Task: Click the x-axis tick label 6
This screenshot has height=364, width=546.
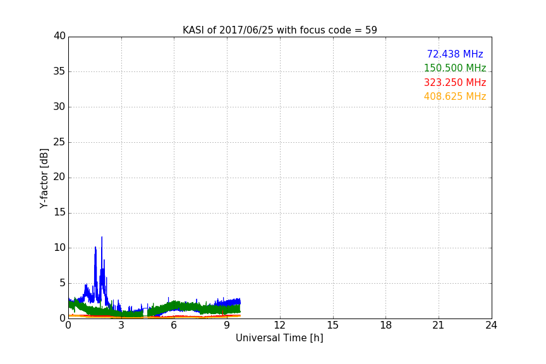Action: pyautogui.click(x=174, y=325)
